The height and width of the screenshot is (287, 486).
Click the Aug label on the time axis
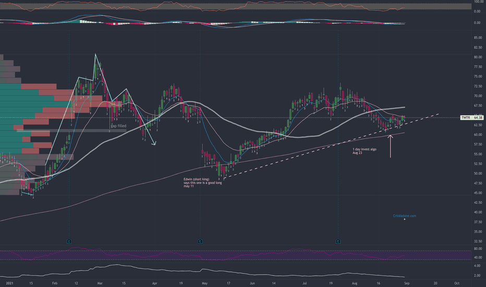pos(355,283)
